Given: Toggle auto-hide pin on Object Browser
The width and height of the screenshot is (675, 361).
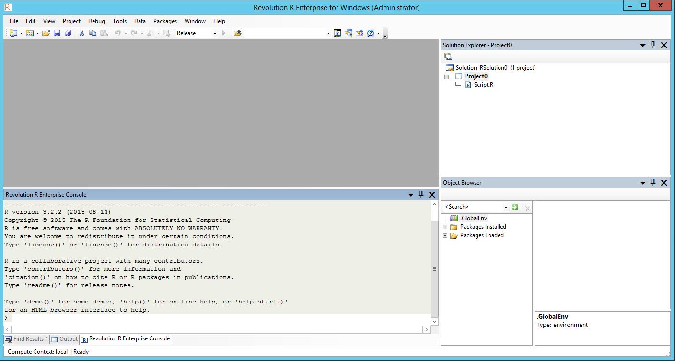Looking at the screenshot, I should (x=652, y=183).
